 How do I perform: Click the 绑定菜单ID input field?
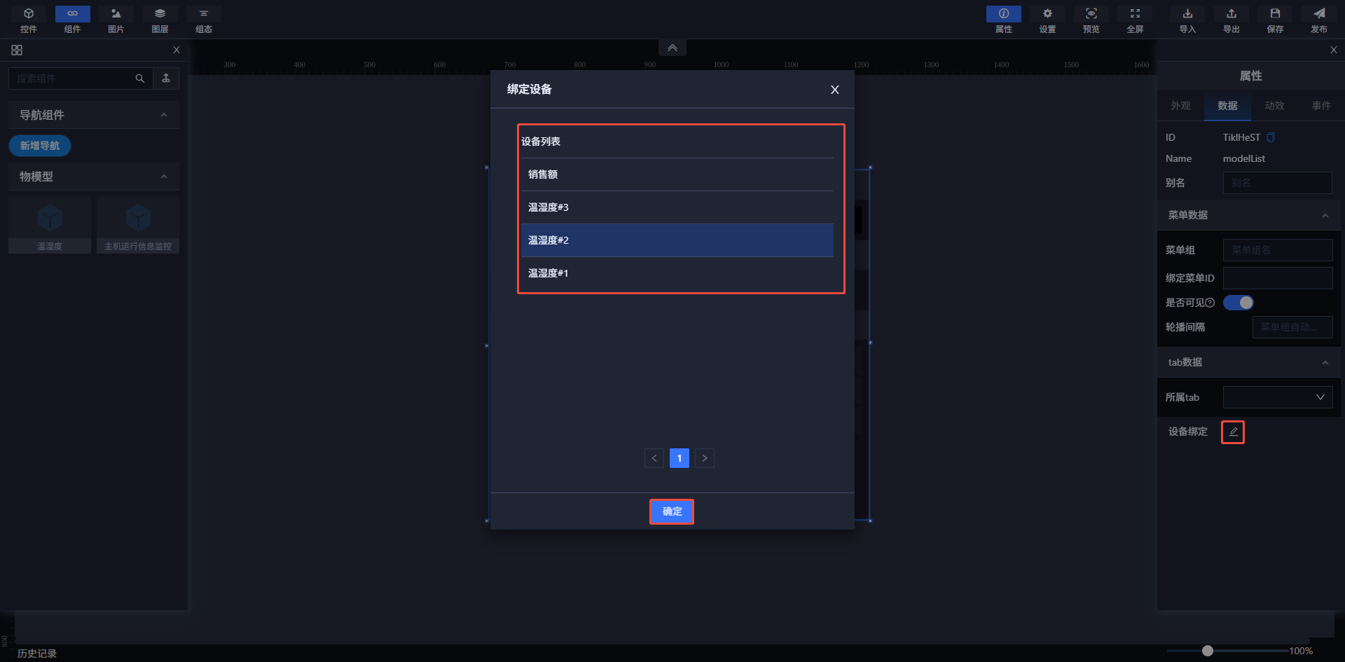coord(1278,278)
